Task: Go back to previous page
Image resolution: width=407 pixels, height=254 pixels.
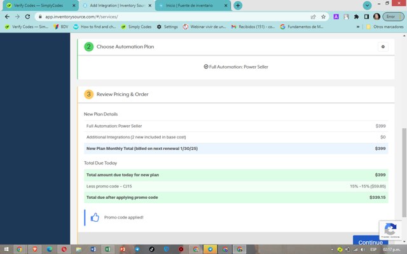Action: pyautogui.click(x=7, y=17)
